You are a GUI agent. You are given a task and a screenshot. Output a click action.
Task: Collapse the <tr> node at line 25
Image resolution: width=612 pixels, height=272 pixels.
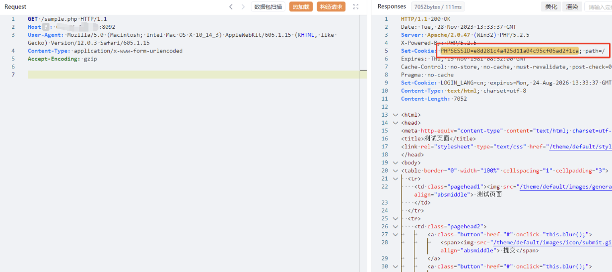[x=395, y=218]
